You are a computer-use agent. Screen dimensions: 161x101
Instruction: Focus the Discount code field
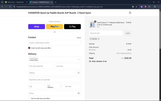pos(106,33)
